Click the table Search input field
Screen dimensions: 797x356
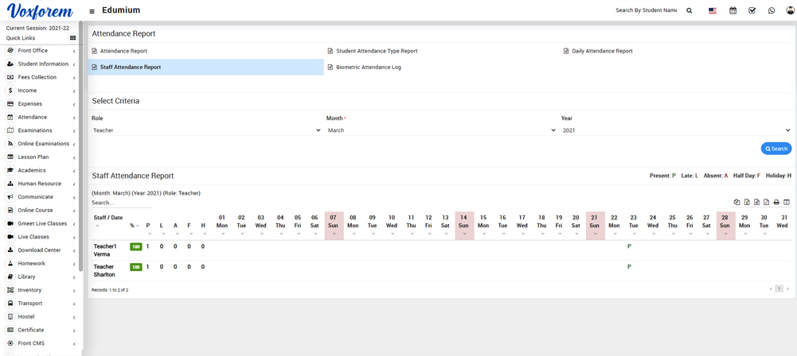pos(119,203)
